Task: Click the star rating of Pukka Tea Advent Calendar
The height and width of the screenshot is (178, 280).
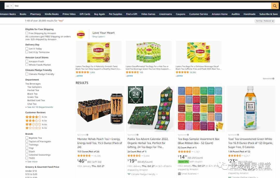Action: [134, 156]
